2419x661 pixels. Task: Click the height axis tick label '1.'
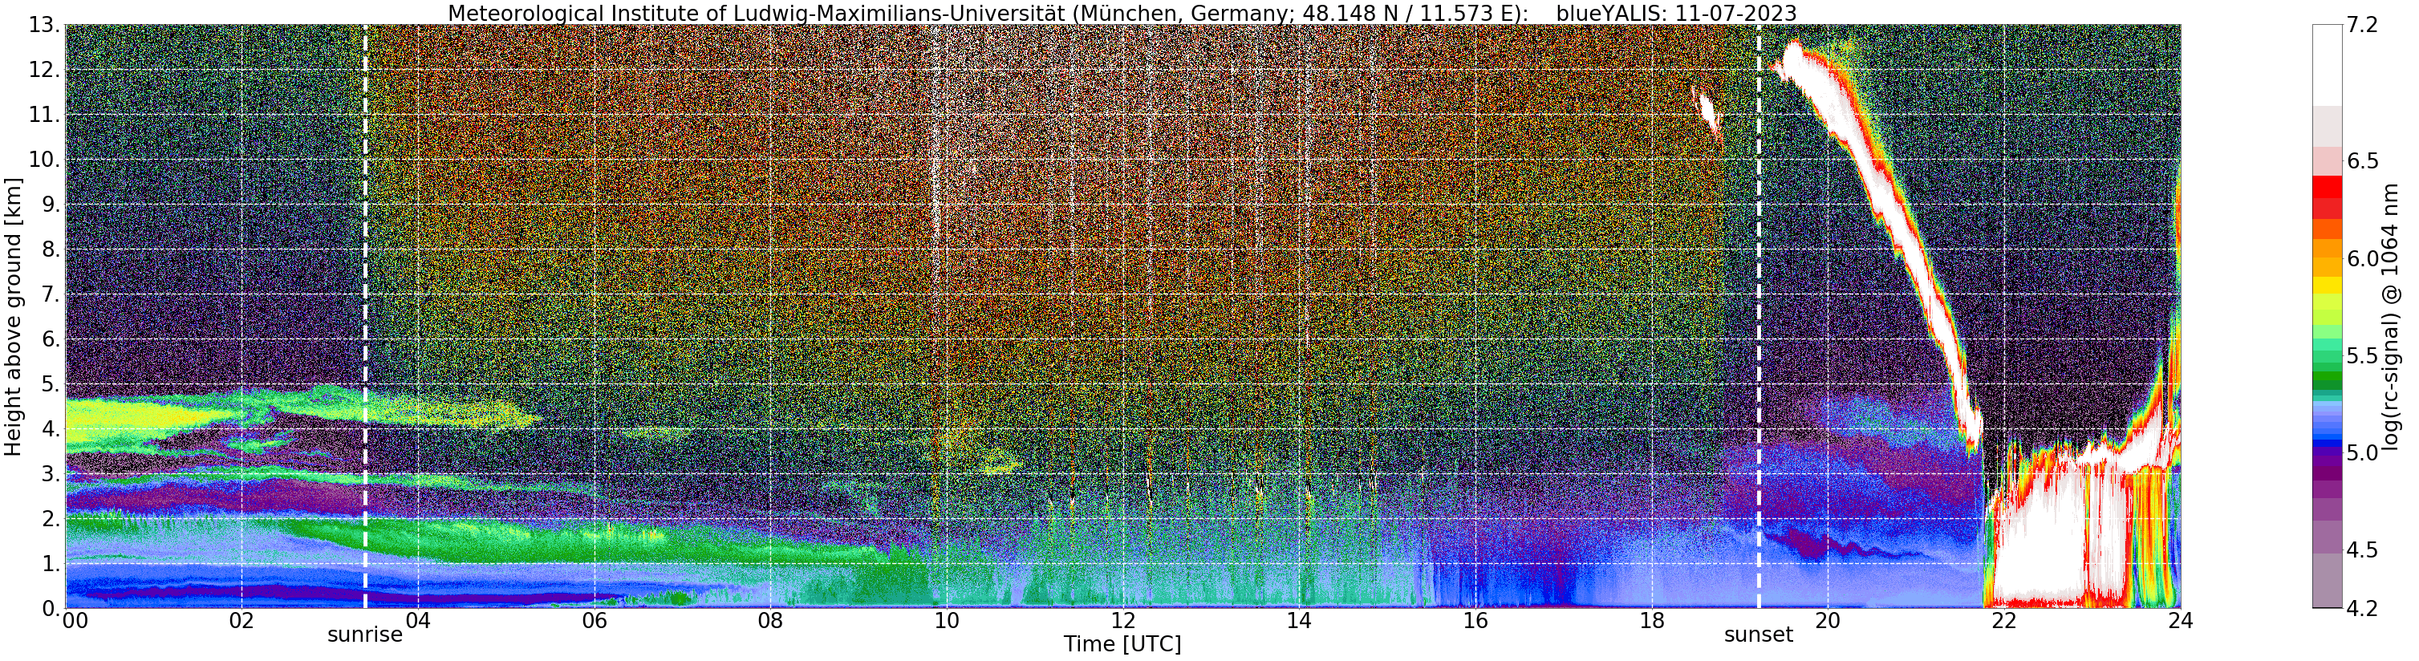click(x=51, y=564)
